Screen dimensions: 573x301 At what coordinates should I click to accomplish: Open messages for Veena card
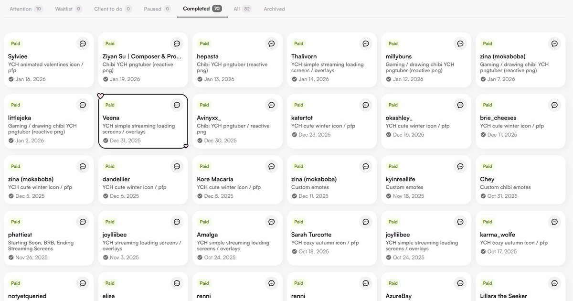177,105
